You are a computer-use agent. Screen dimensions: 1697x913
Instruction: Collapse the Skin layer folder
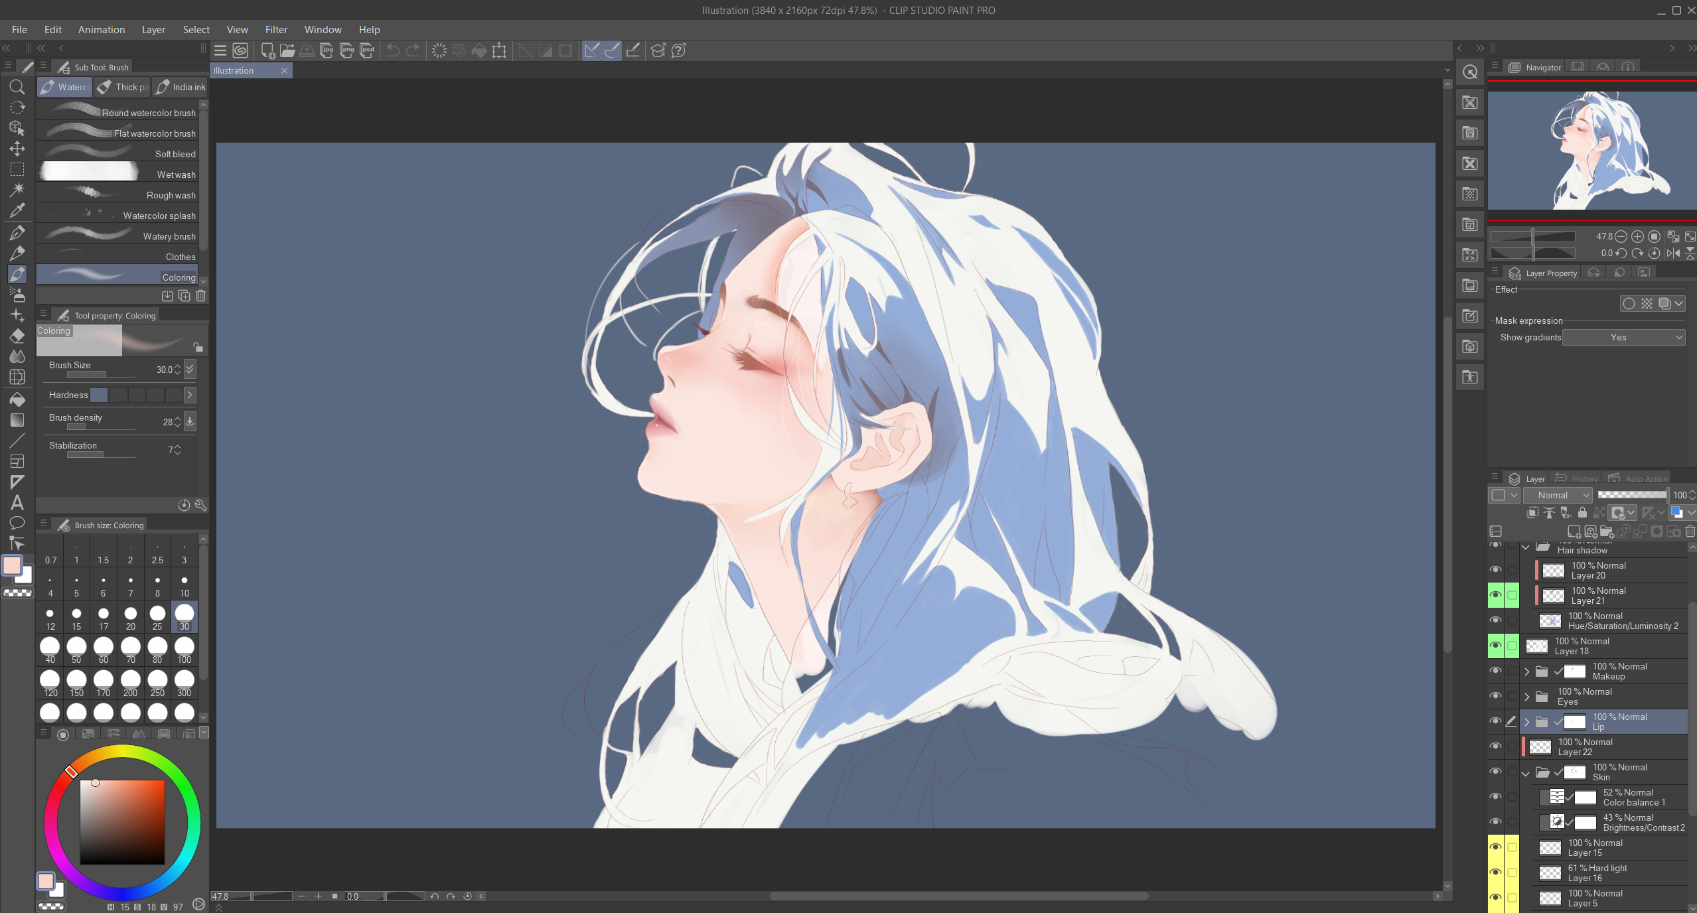1526,773
